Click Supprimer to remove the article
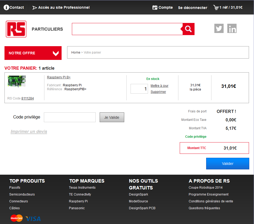Screen dimensions: 254x224 coord(158,92)
